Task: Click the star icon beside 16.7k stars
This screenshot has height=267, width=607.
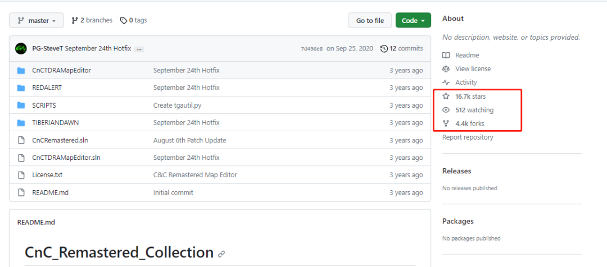Action: point(446,96)
